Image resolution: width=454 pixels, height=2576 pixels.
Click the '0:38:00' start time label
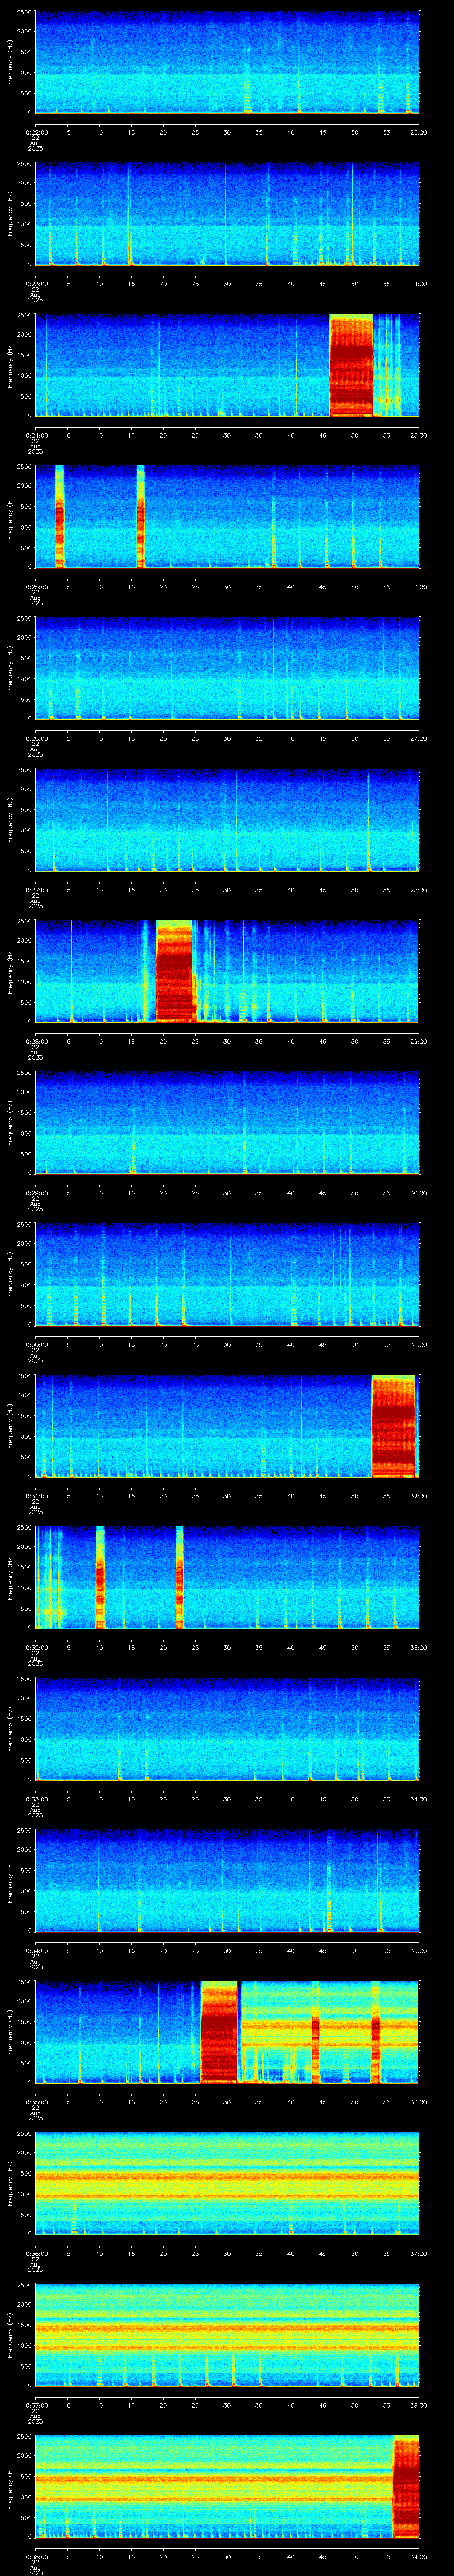click(x=36, y=2557)
